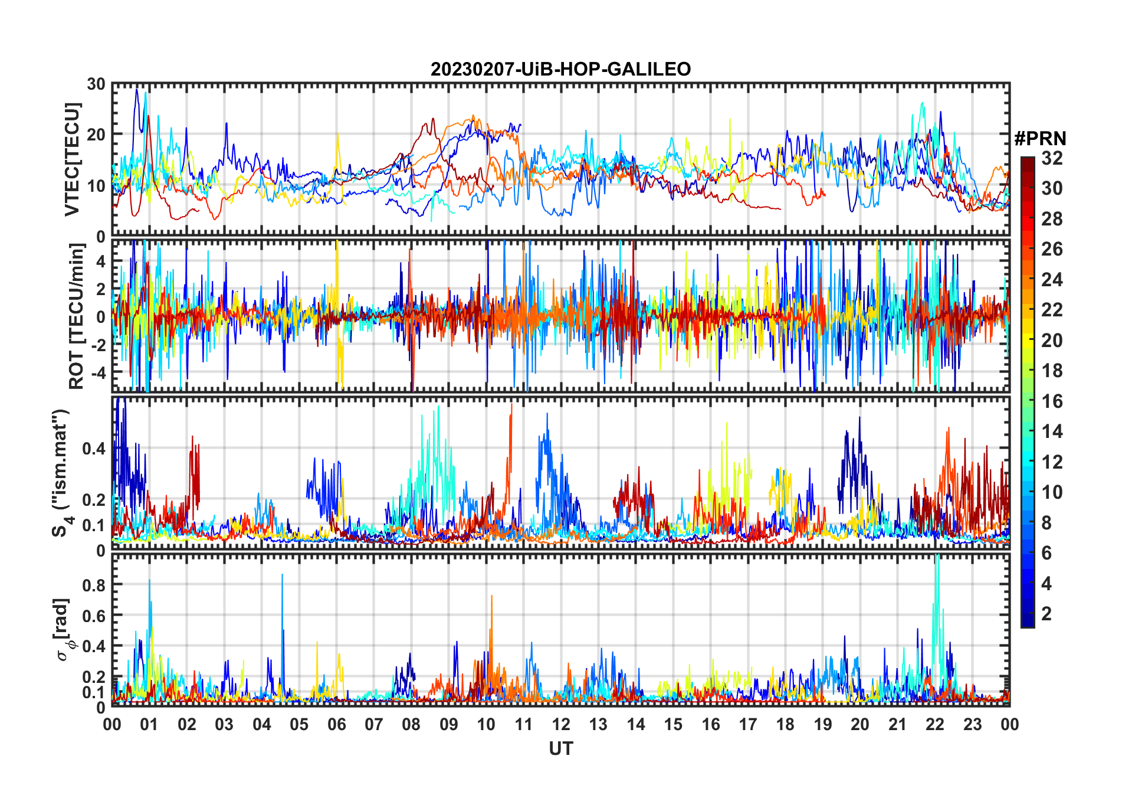Click tick label 8 on the PRN colorbar

[x=1046, y=523]
